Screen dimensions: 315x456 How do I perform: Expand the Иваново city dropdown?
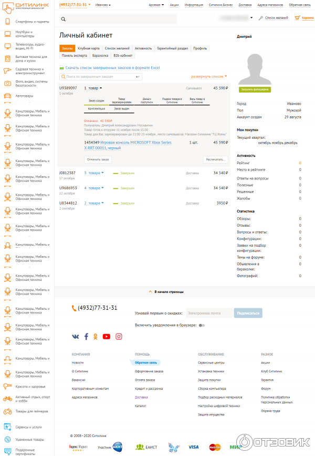(104, 5)
